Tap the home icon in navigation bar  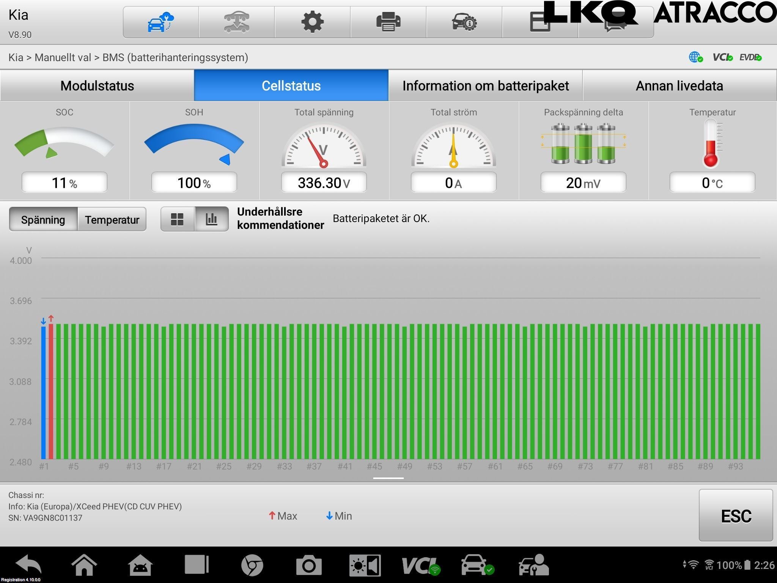(84, 565)
